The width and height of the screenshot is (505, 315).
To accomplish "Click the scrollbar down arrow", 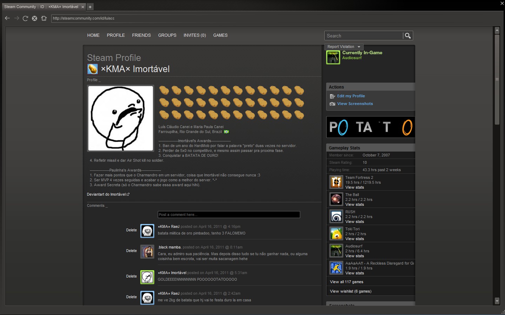I will [x=497, y=301].
